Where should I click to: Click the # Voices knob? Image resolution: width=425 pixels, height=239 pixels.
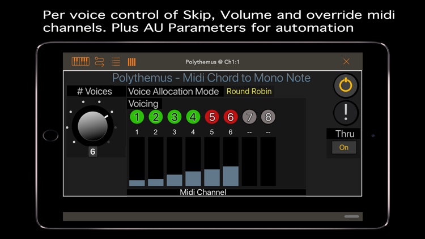point(93,126)
